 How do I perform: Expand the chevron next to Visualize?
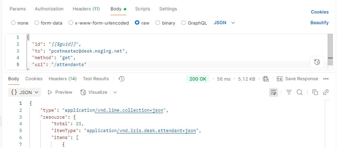[x=115, y=92]
